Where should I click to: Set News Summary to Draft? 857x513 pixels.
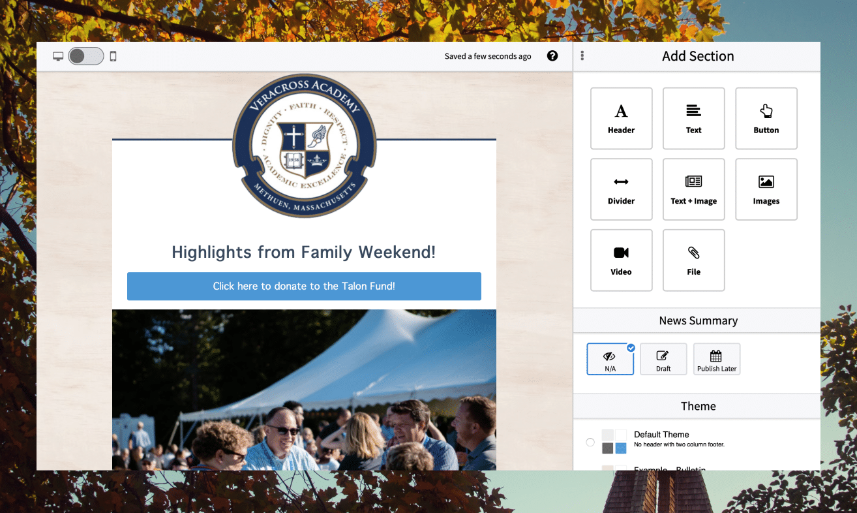[x=663, y=359]
